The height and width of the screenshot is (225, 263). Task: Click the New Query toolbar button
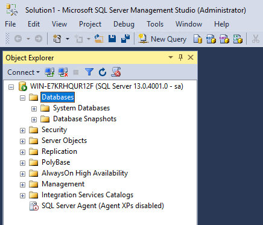click(x=162, y=39)
